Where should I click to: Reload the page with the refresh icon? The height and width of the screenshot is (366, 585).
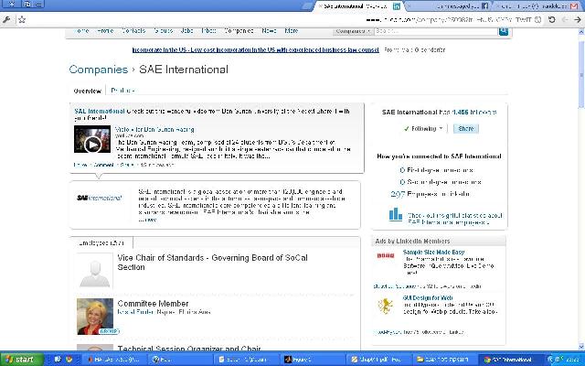(x=551, y=19)
